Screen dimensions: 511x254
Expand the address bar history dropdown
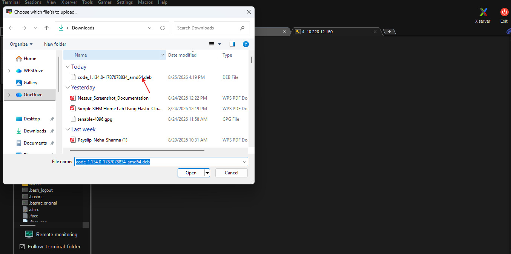click(x=150, y=28)
